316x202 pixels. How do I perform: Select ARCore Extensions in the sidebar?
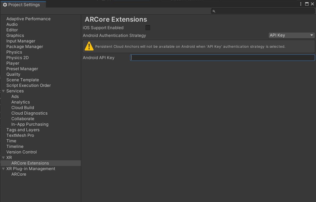(41, 163)
